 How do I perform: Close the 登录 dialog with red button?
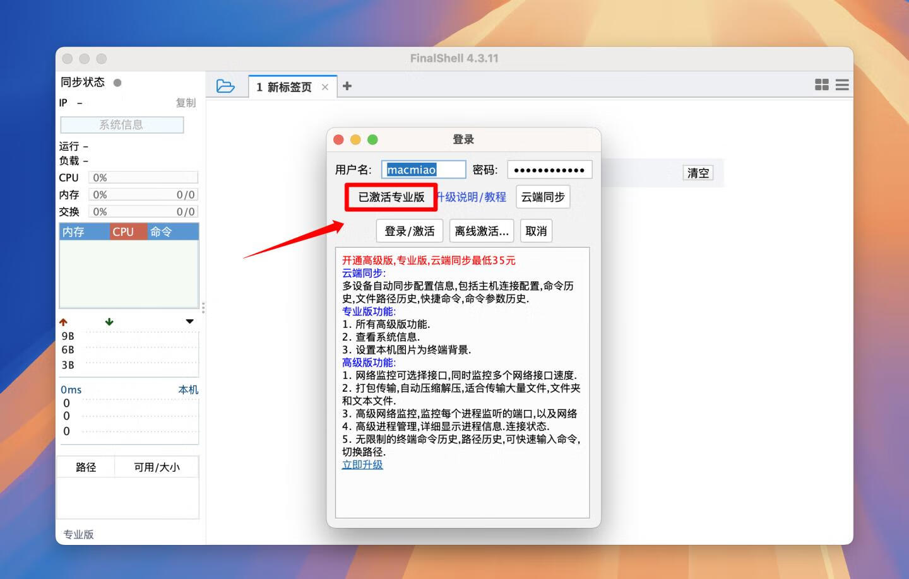click(338, 139)
